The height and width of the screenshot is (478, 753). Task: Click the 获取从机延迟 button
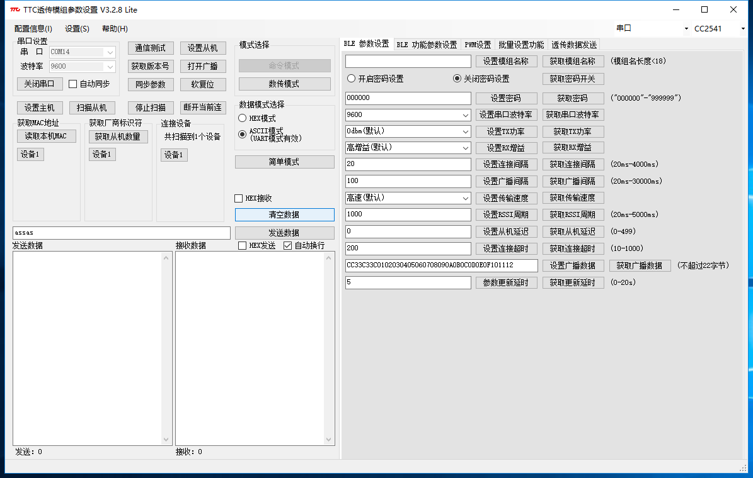(x=573, y=231)
